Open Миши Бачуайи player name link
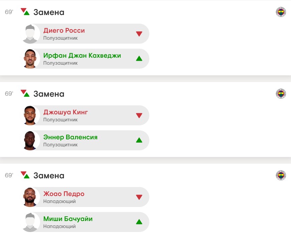 (x=68, y=219)
